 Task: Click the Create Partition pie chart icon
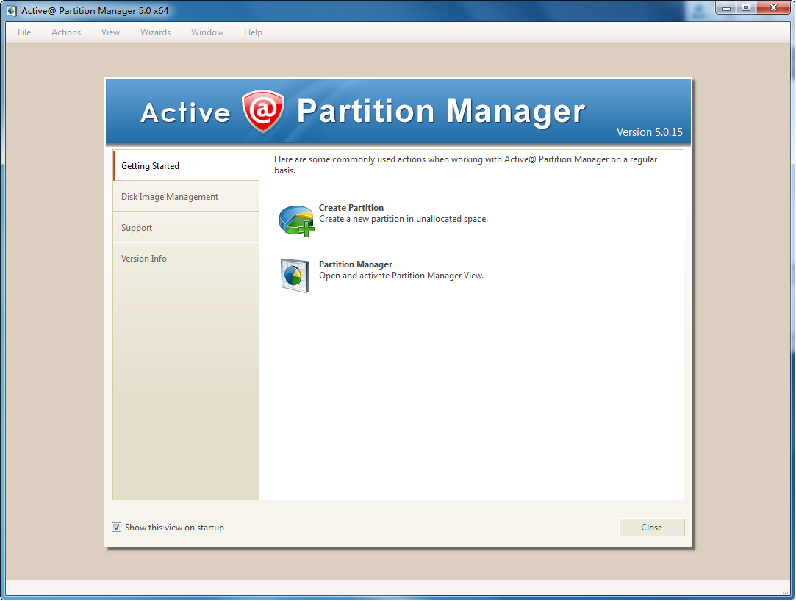pos(296,221)
